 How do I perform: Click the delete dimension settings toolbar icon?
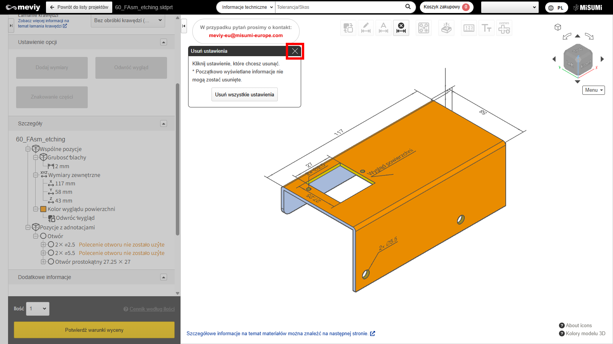click(x=401, y=28)
